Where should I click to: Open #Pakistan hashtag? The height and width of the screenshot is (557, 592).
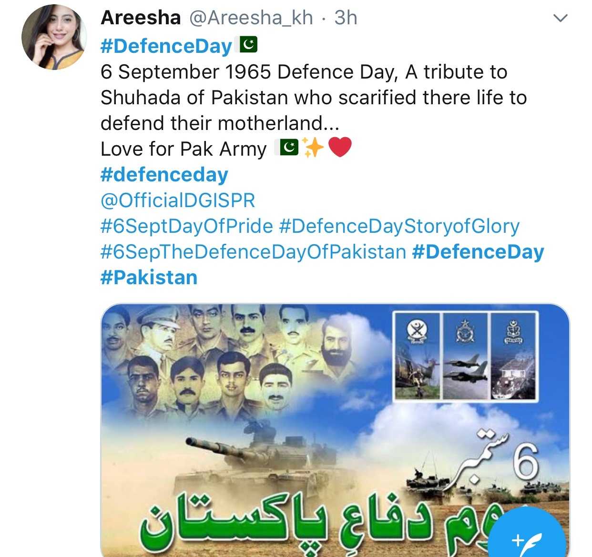(x=149, y=278)
